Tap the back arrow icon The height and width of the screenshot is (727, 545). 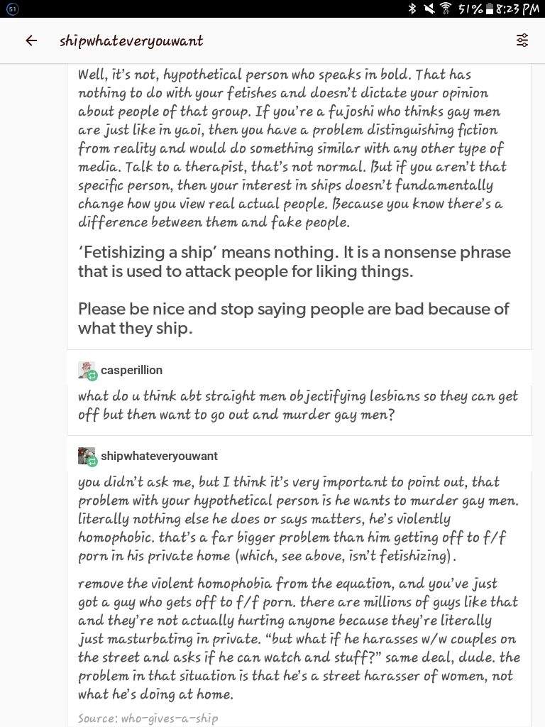[x=31, y=40]
